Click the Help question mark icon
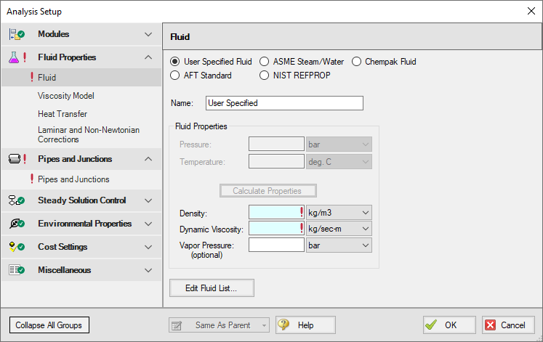This screenshot has width=543, height=342. point(283,325)
